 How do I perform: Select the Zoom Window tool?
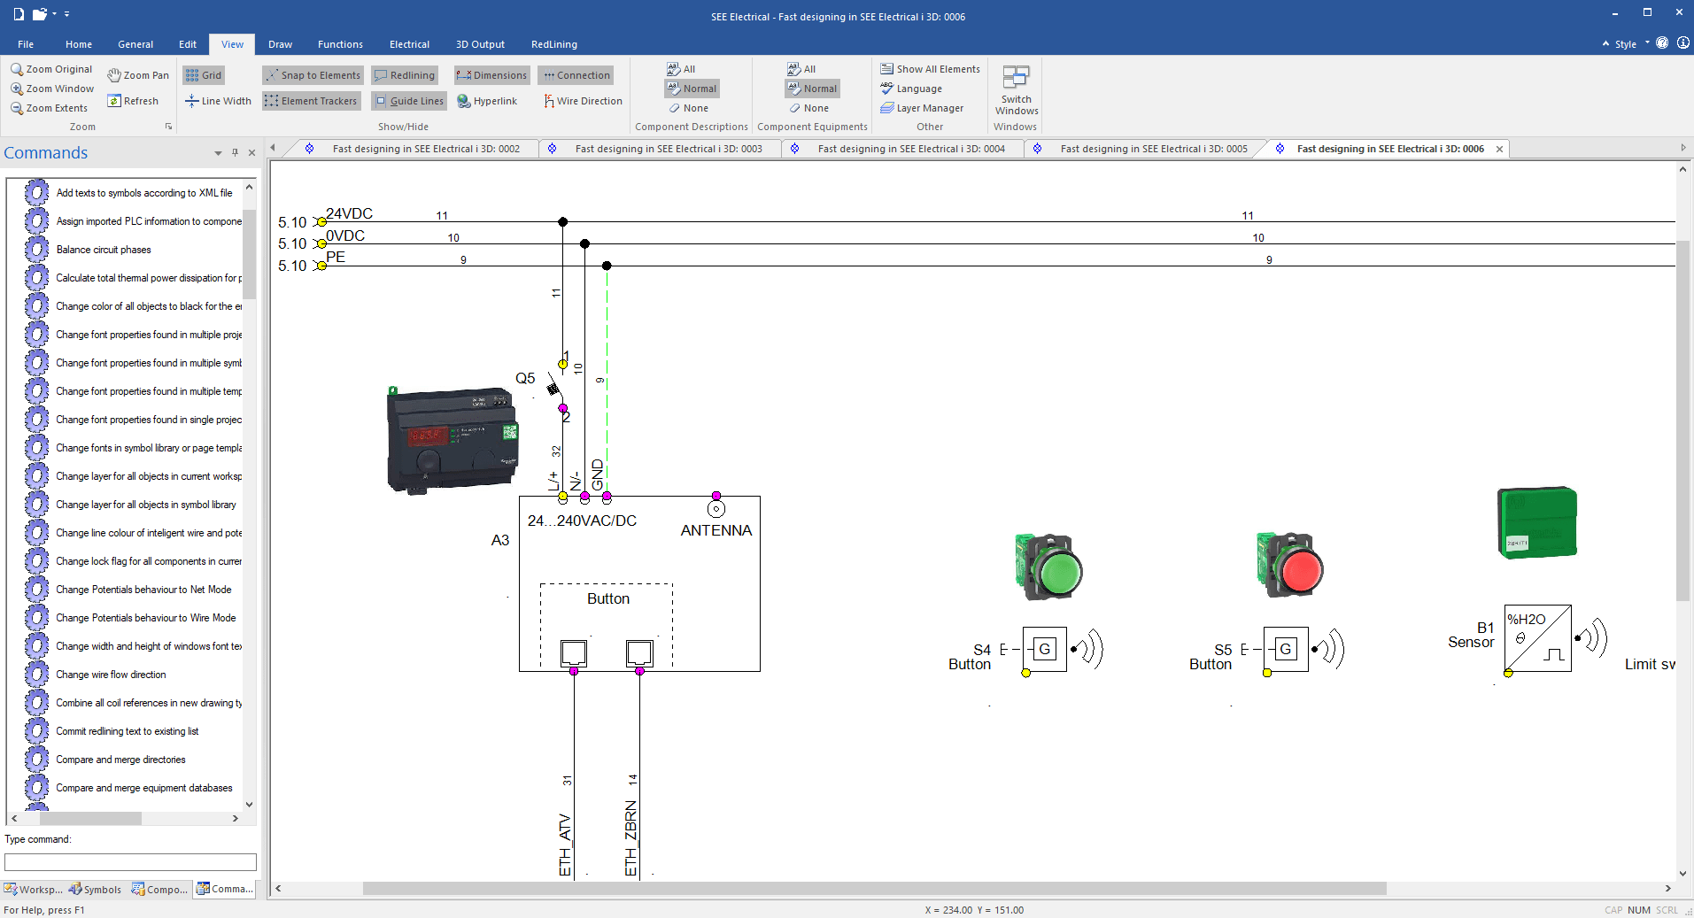[52, 89]
